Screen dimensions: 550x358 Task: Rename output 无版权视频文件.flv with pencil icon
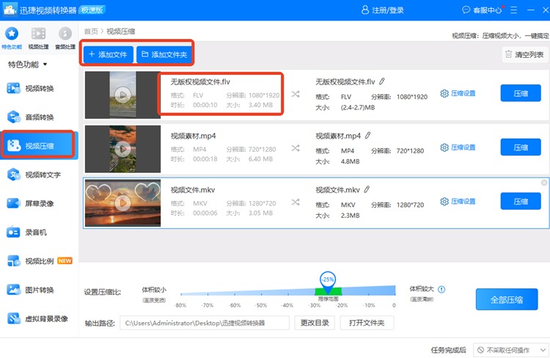381,81
